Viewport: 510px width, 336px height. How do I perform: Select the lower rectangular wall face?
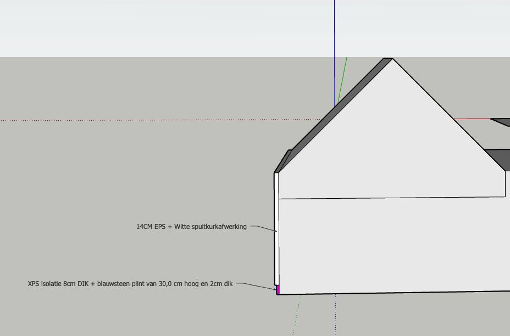[394, 246]
